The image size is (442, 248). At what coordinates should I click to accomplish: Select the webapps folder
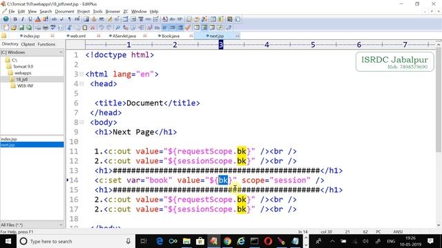(22, 73)
